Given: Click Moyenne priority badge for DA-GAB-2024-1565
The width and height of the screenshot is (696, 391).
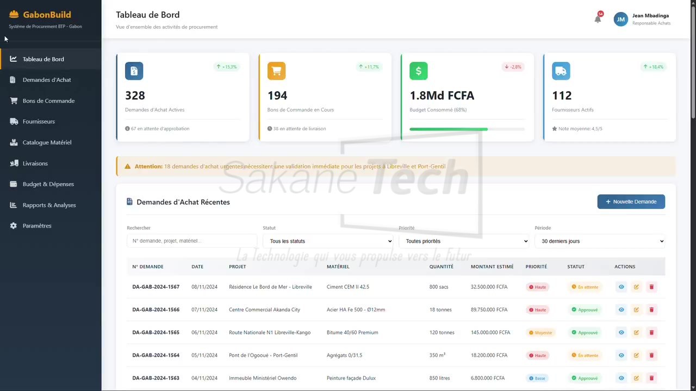Looking at the screenshot, I should pos(540,332).
